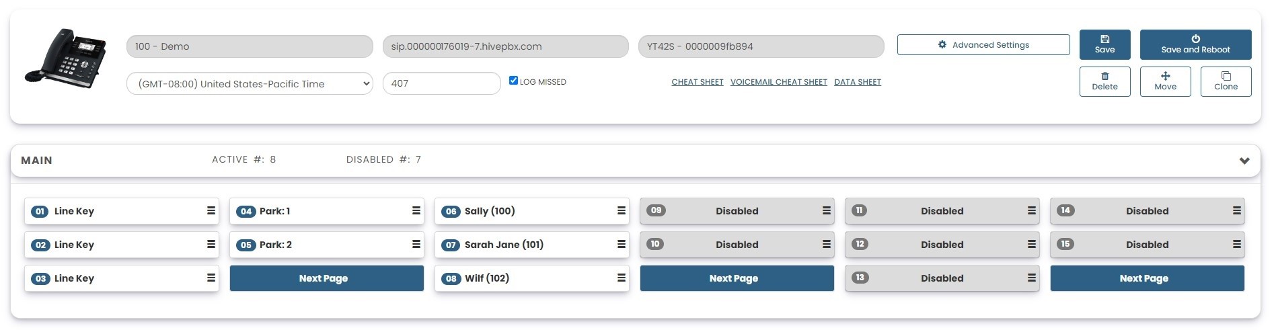The width and height of the screenshot is (1276, 330).
Task: Click Next Page under disabled key 15
Action: [x=1148, y=278]
